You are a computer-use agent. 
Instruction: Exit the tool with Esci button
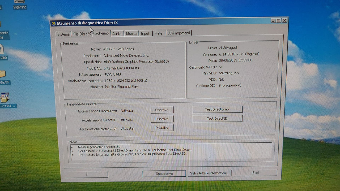256,173
